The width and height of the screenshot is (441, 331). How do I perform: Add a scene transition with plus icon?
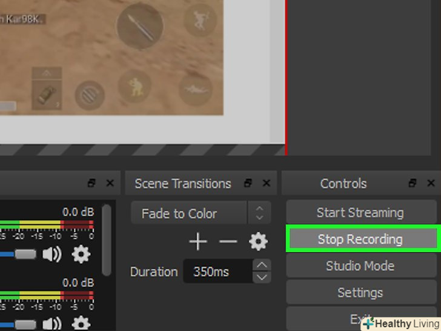pos(198,241)
